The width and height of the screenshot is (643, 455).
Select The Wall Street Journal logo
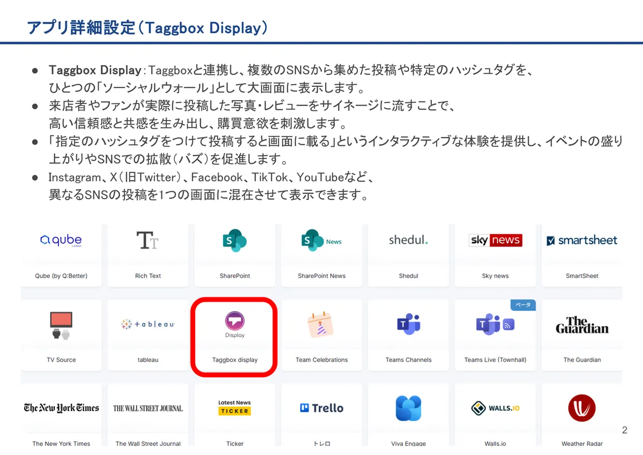[148, 408]
